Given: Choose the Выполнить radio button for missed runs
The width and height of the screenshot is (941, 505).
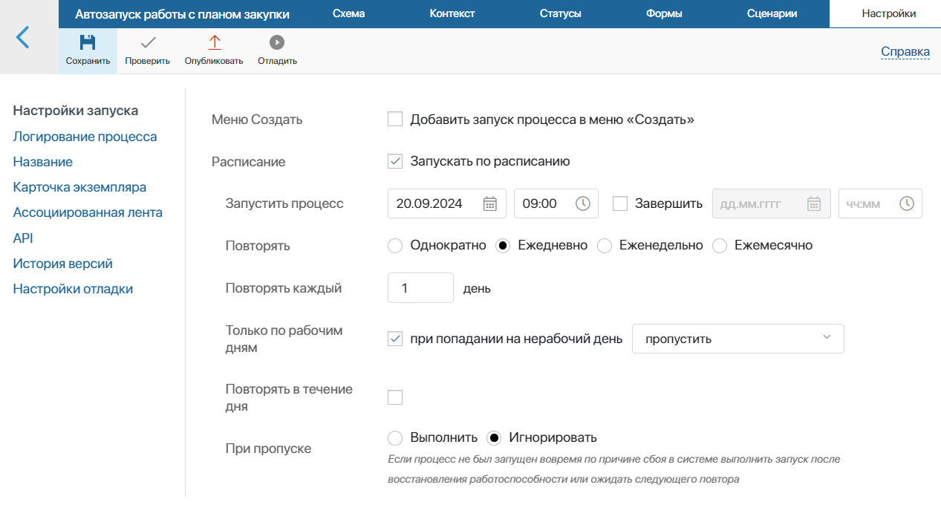Looking at the screenshot, I should 395,437.
